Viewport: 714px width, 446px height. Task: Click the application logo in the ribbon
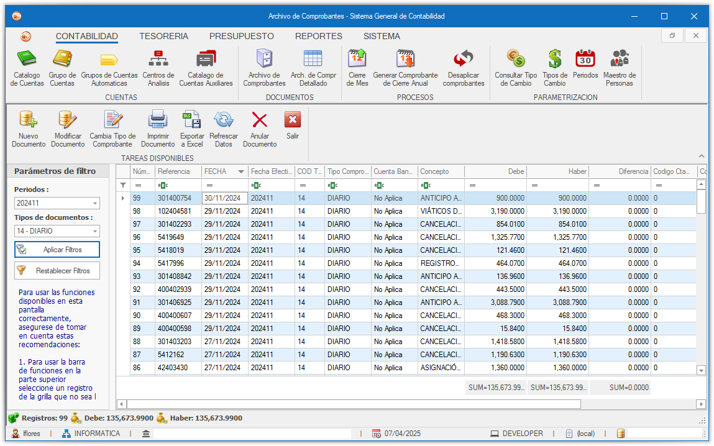pyautogui.click(x=26, y=37)
